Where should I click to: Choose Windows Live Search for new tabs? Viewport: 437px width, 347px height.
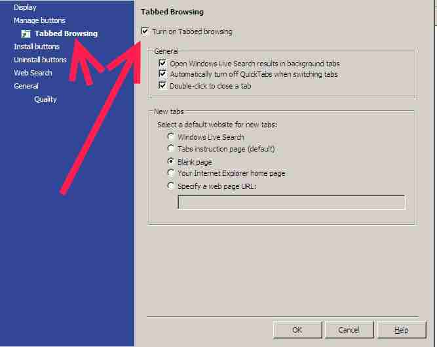171,136
